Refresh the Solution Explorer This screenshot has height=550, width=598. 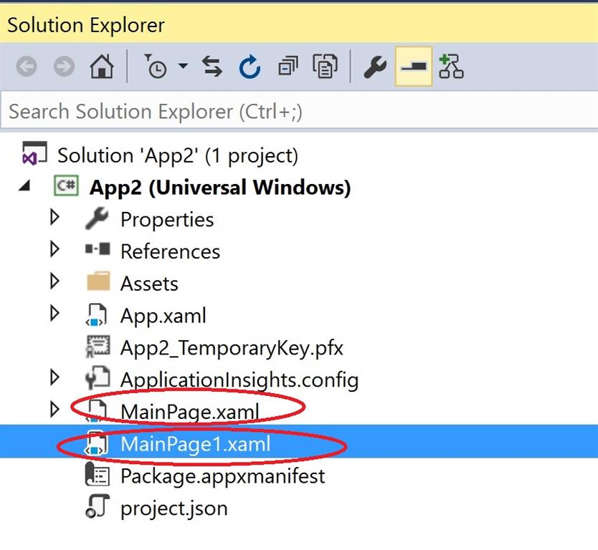point(250,67)
